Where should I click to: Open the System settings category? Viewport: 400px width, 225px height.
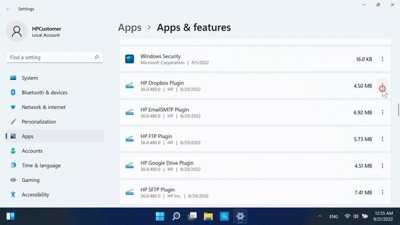(54, 78)
